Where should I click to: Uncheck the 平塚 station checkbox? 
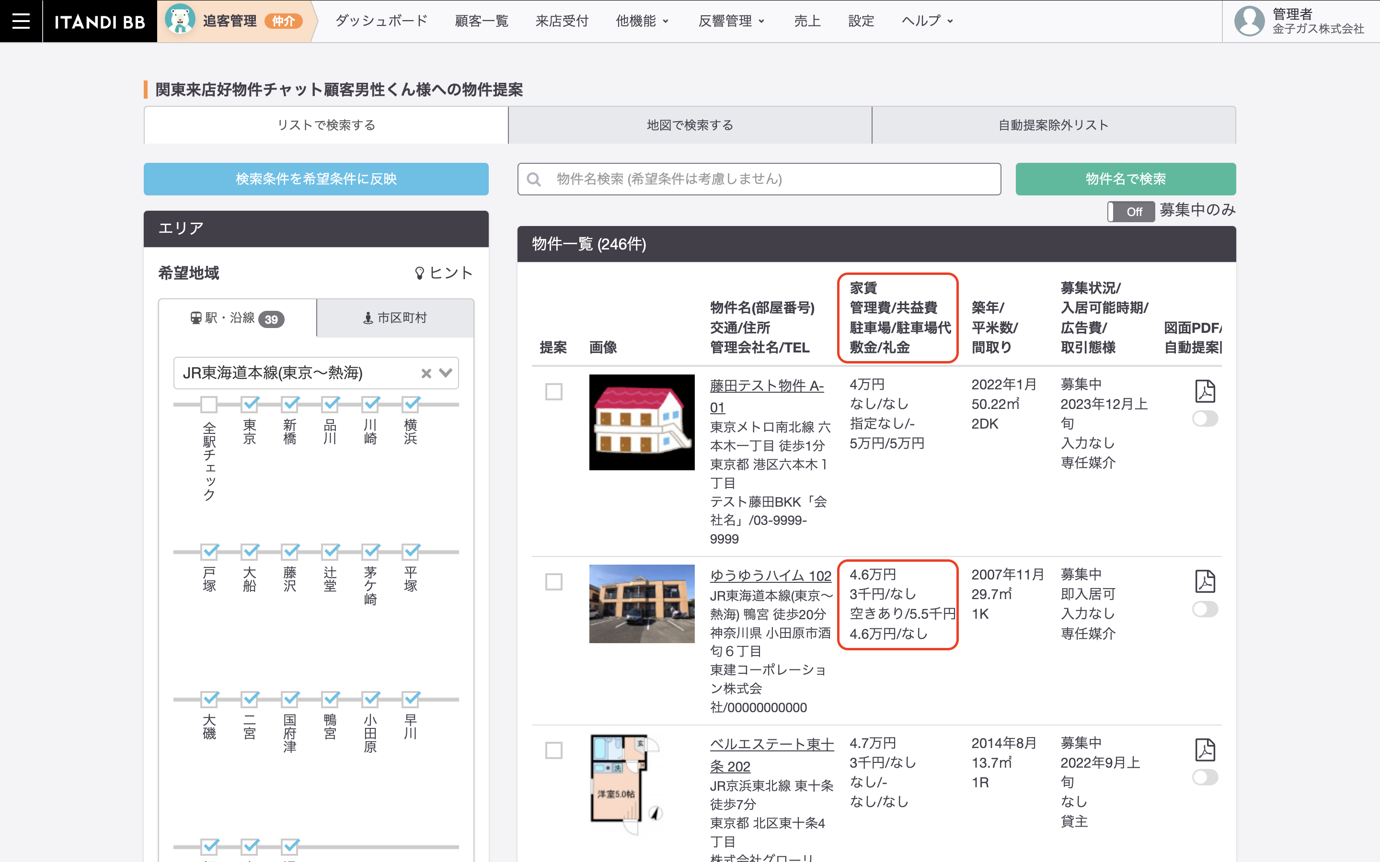click(411, 552)
